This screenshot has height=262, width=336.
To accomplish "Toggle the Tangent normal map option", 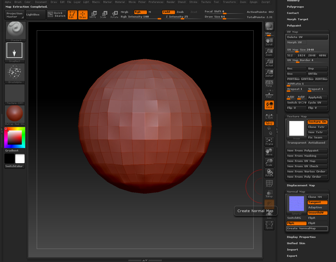I will coord(317,202).
